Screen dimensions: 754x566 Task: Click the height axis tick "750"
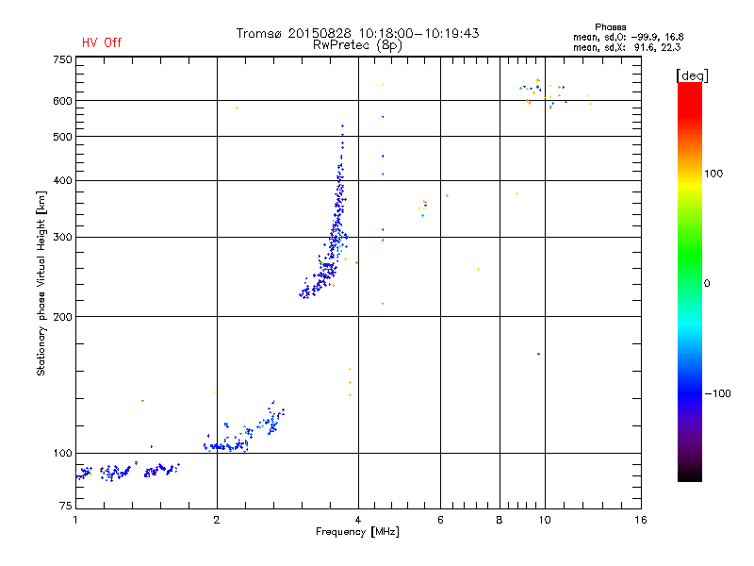[x=62, y=59]
